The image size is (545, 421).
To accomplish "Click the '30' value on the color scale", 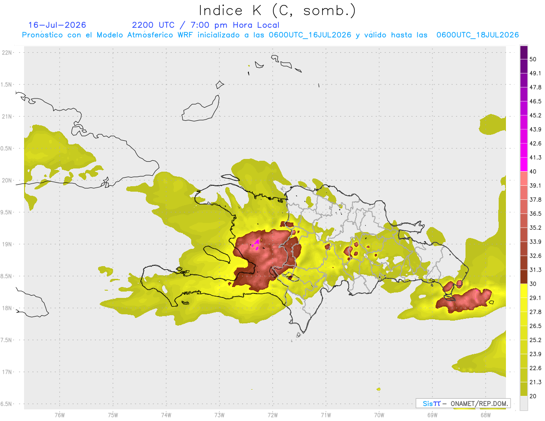I will tap(533, 284).
